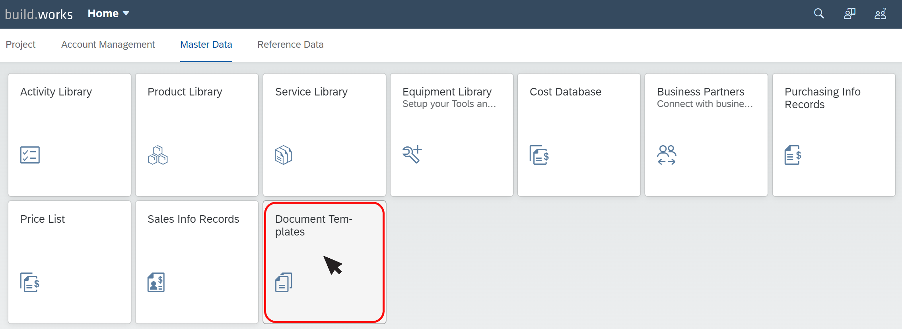Click the Purchasing Info Records icon
Image resolution: width=902 pixels, height=329 pixels.
[x=793, y=155]
